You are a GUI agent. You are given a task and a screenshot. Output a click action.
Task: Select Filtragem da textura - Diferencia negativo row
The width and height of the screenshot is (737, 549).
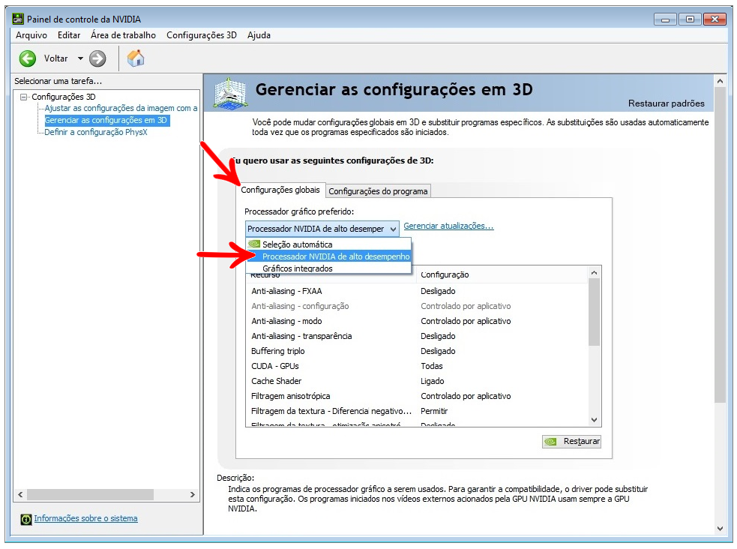click(417, 412)
